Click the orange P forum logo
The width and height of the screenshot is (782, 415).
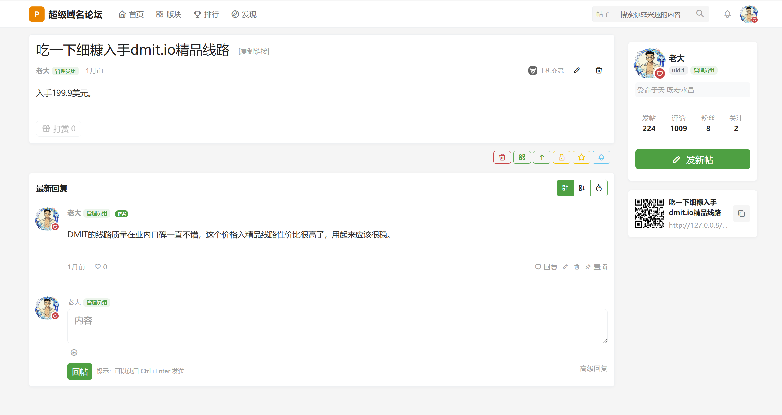click(x=37, y=14)
